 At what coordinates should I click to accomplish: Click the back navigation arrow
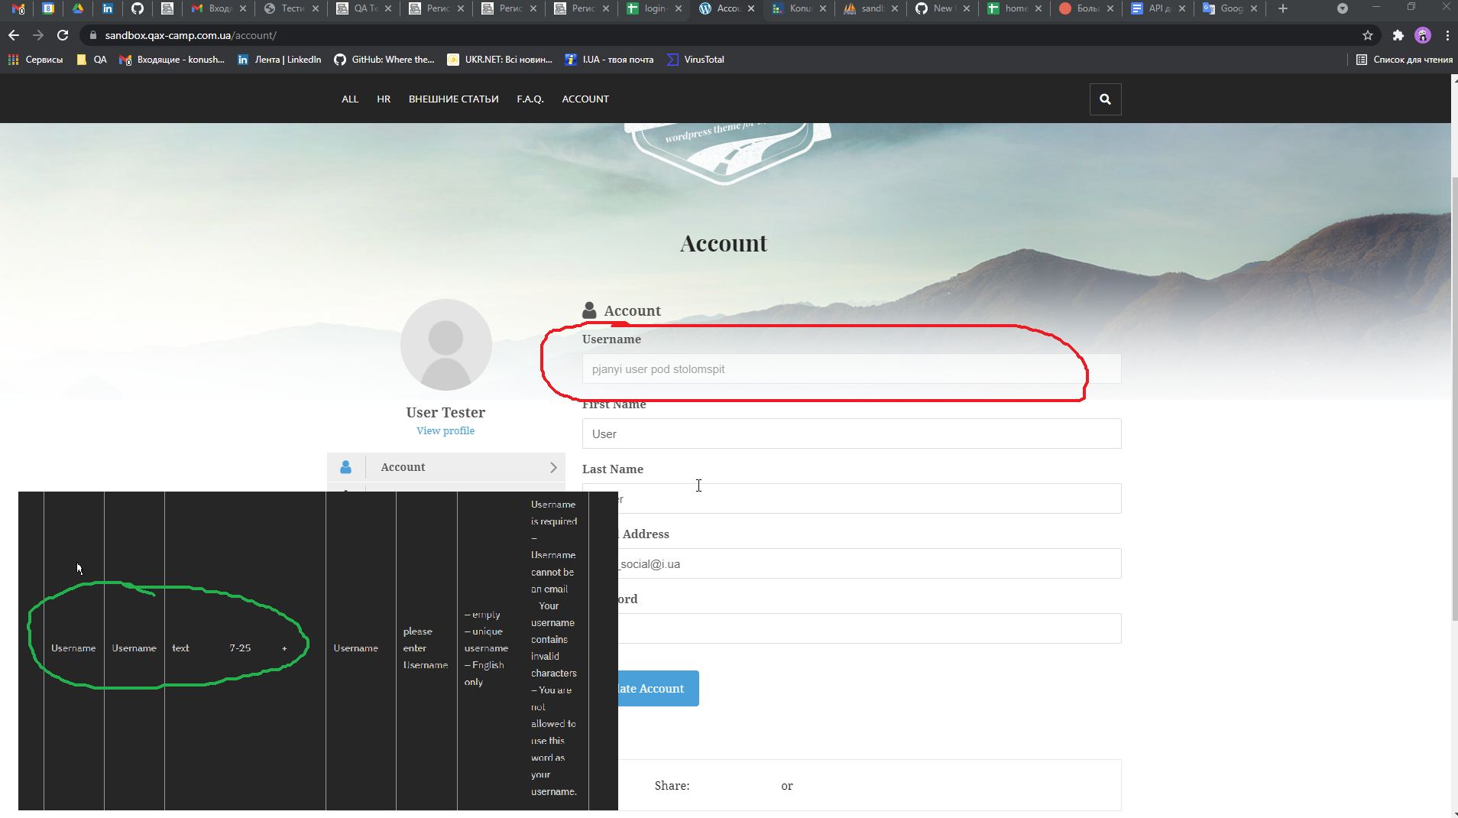point(13,35)
